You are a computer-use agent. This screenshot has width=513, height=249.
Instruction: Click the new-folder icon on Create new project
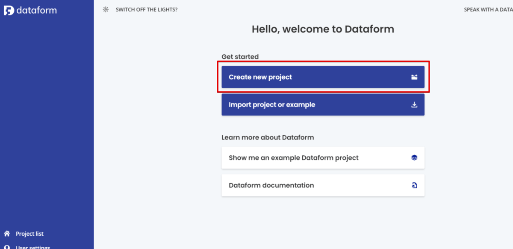[414, 77]
